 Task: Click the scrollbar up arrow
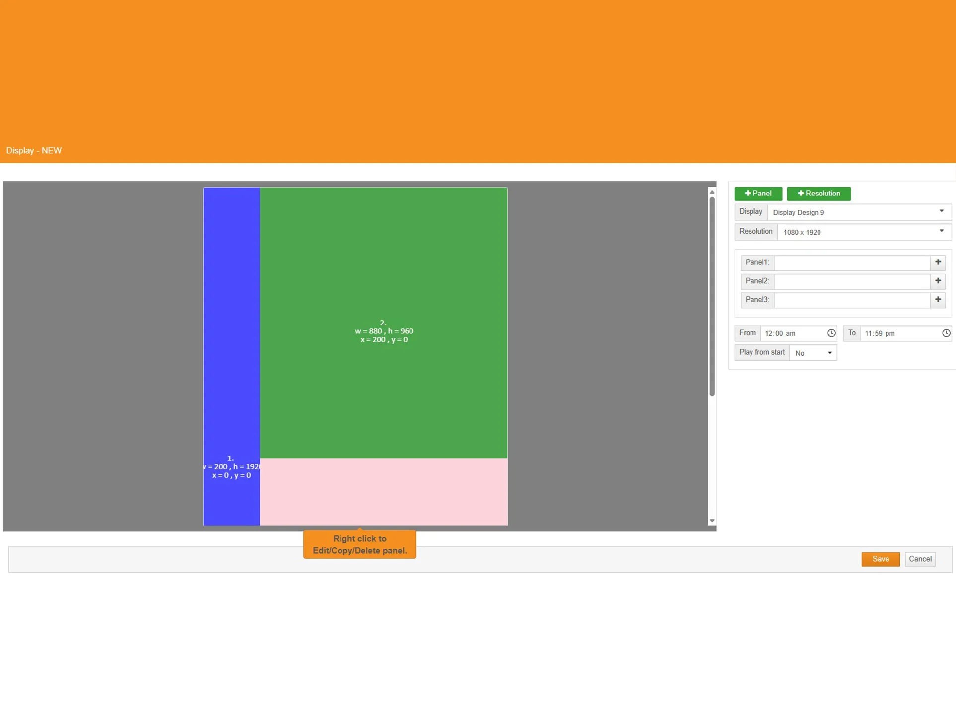click(712, 192)
